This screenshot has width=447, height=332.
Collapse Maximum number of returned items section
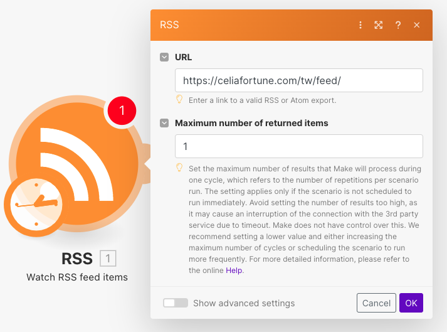click(x=164, y=123)
